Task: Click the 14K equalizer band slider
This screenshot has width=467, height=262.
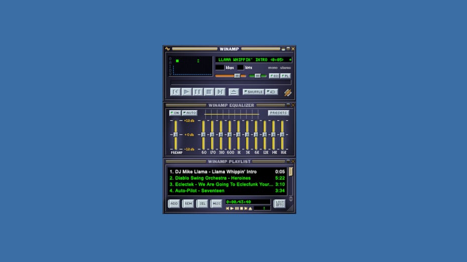Action: [274, 135]
